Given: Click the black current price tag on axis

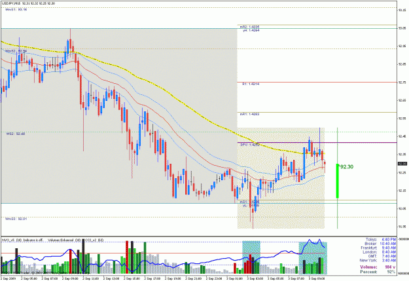Looking at the screenshot, I should click(402, 164).
